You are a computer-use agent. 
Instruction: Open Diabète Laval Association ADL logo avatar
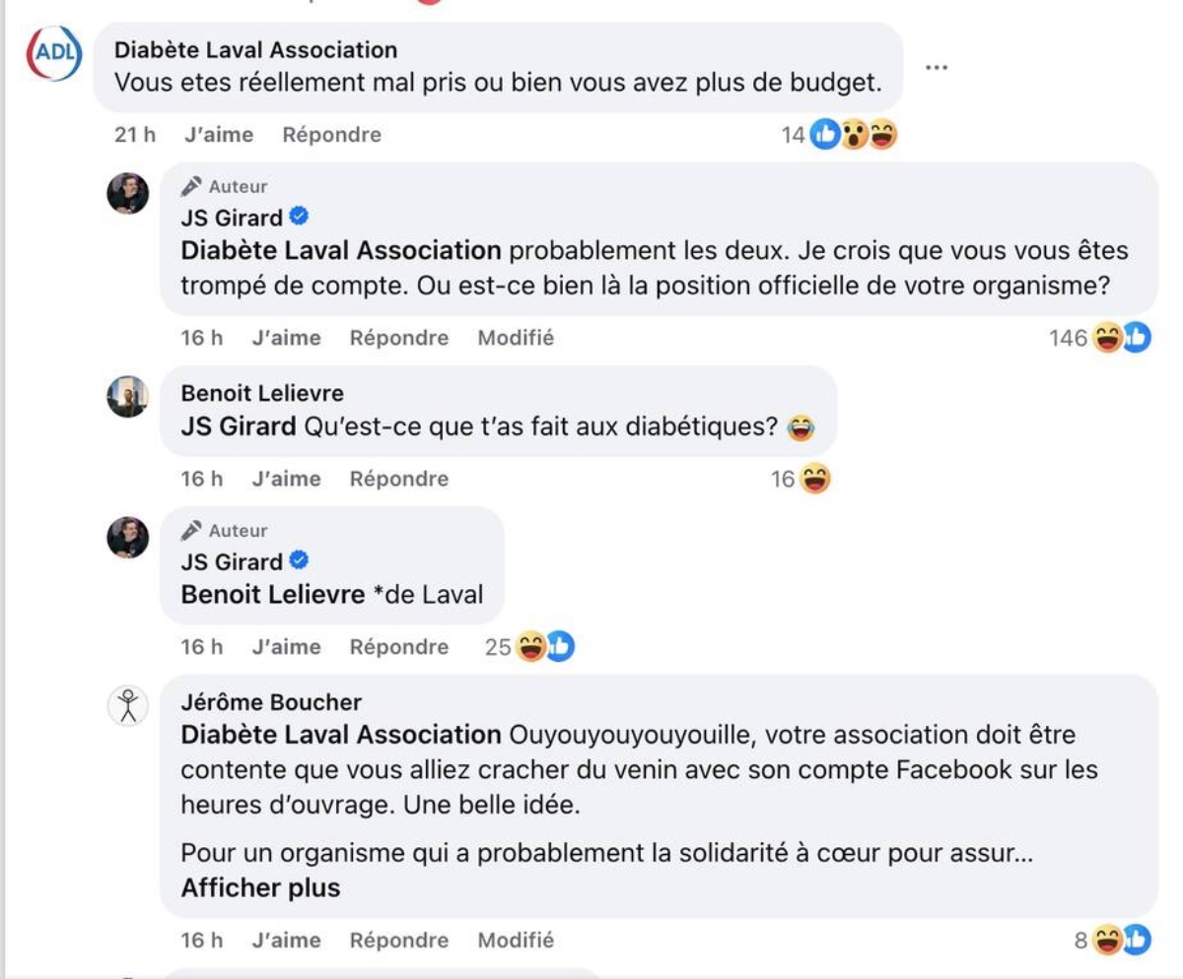pos(52,53)
